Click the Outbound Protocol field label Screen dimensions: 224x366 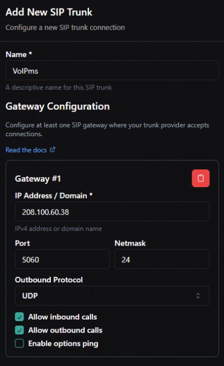tap(49, 280)
